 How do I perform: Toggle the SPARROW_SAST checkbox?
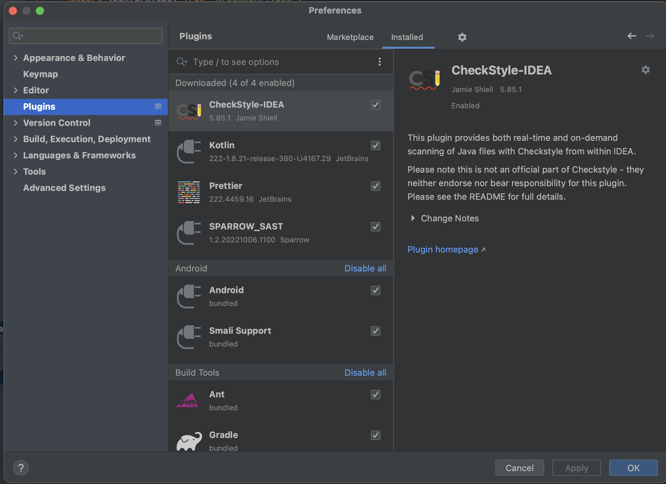pyautogui.click(x=376, y=227)
